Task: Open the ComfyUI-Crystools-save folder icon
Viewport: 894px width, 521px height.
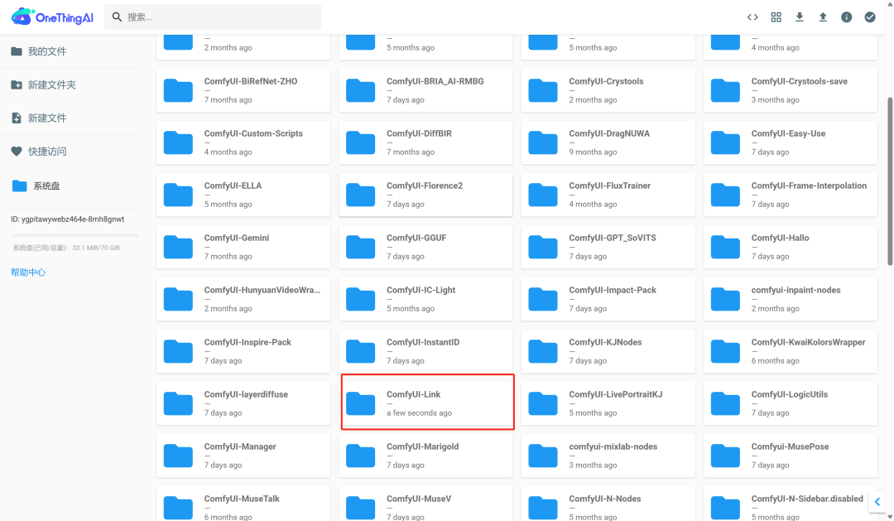Action: pos(725,90)
